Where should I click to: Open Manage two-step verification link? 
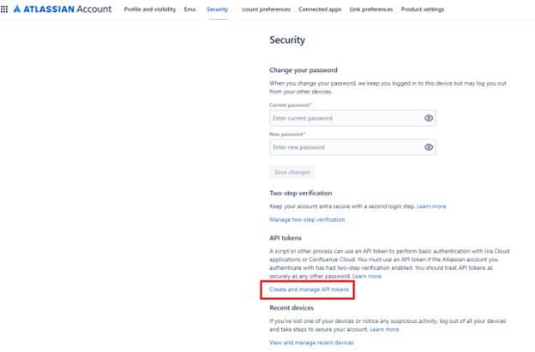coord(307,219)
